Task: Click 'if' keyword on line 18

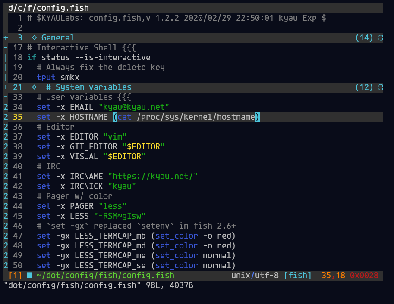Action: tap(32, 57)
